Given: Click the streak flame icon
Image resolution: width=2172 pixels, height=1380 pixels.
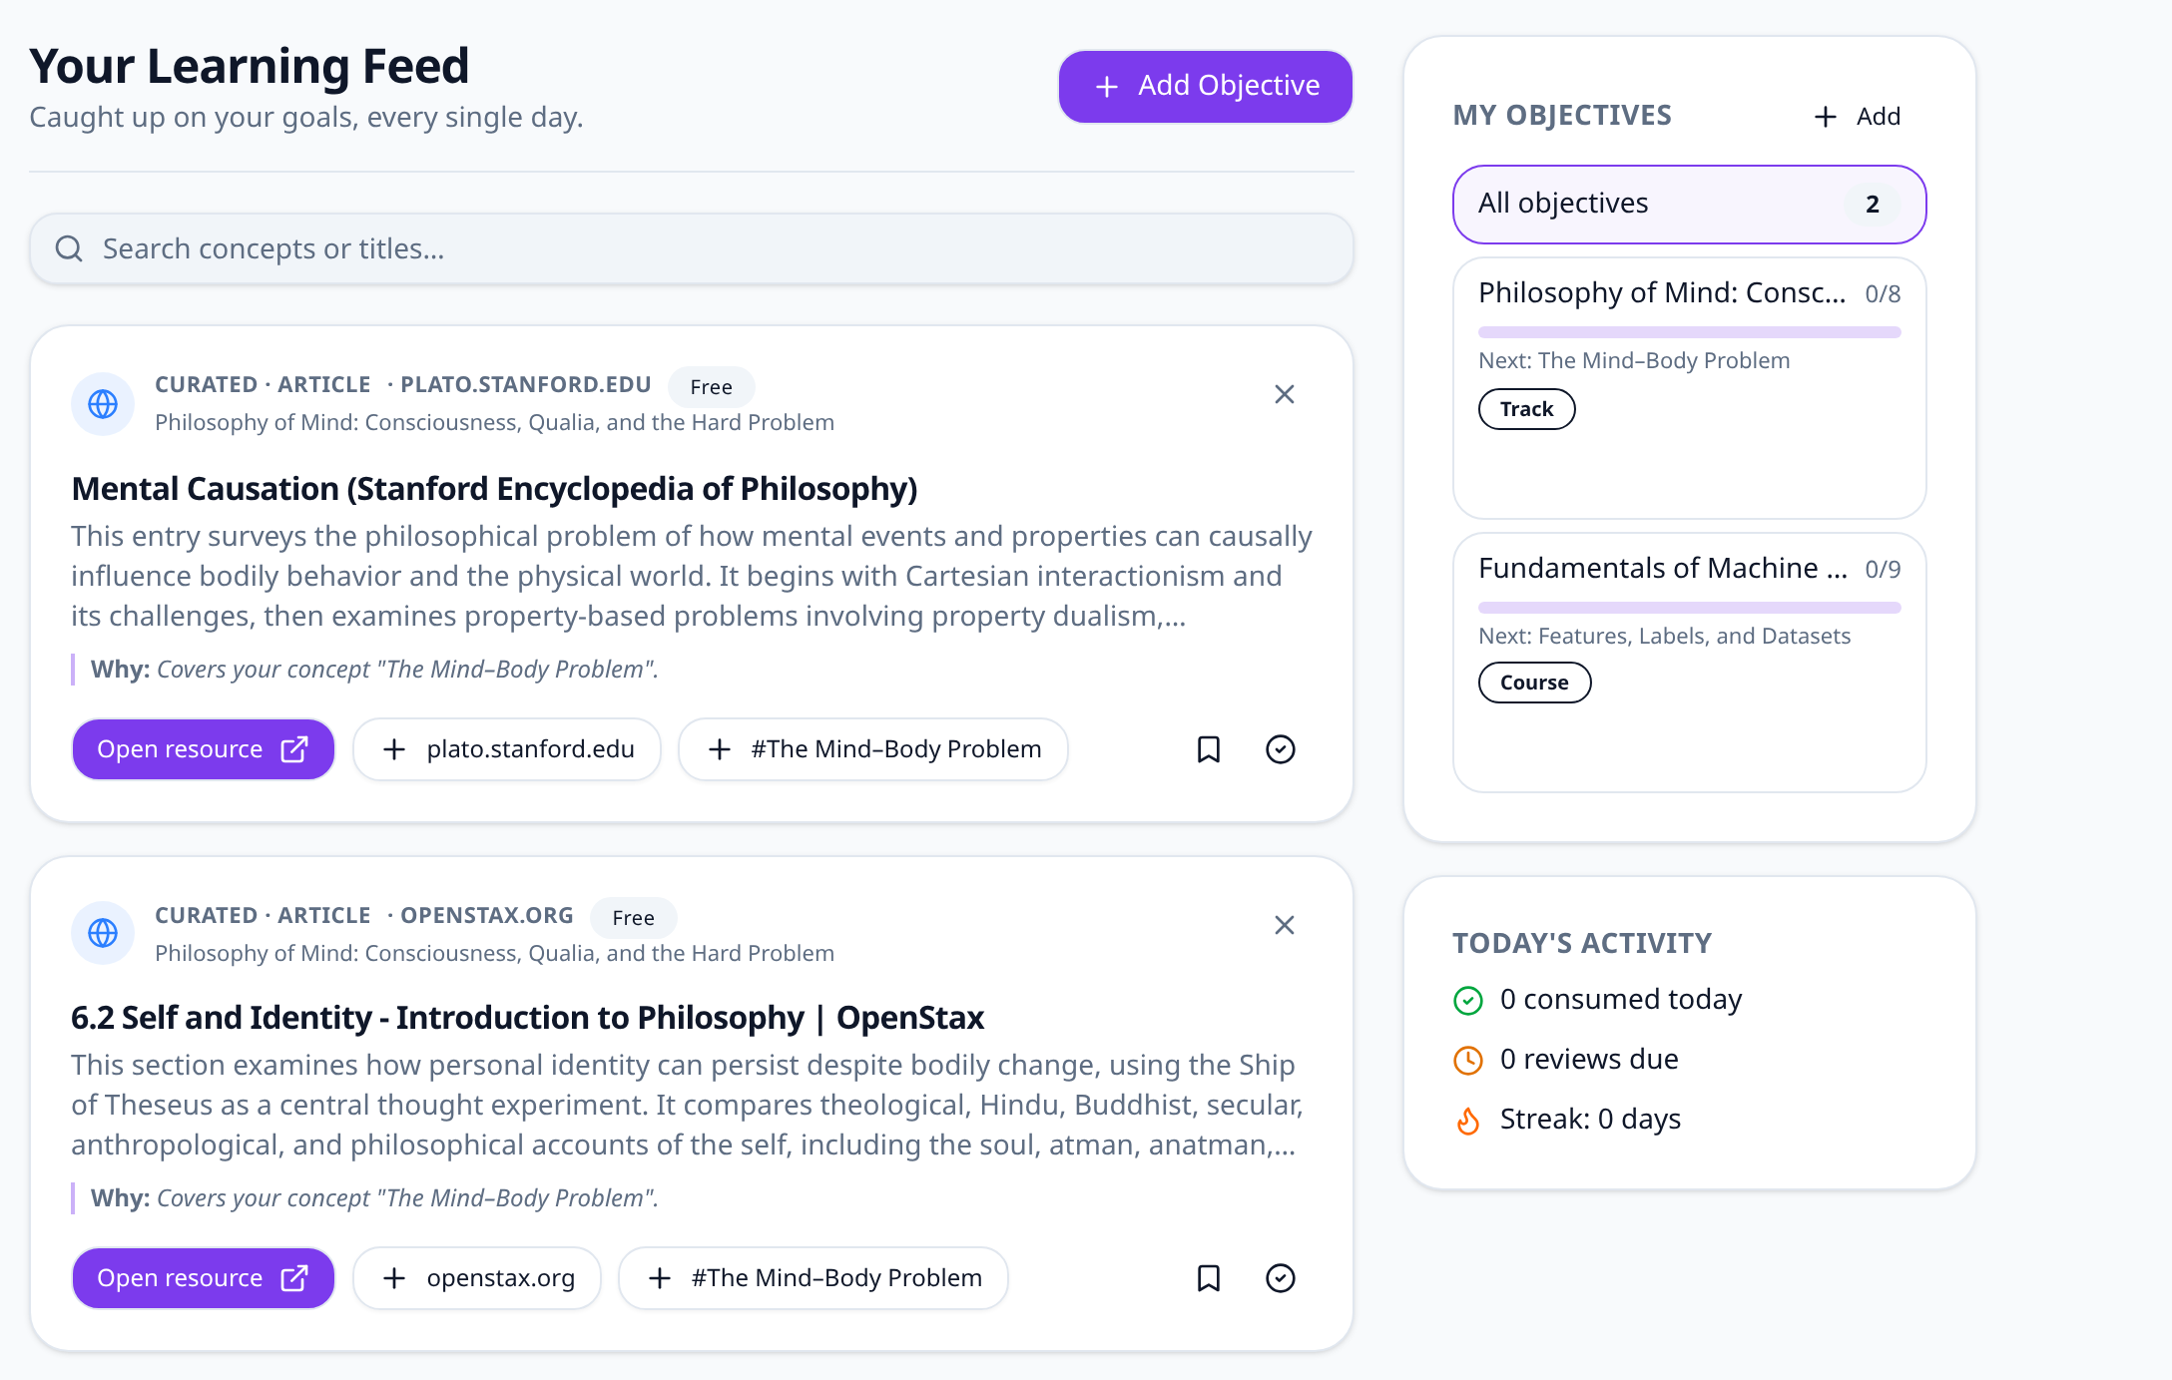Looking at the screenshot, I should pos(1468,1121).
